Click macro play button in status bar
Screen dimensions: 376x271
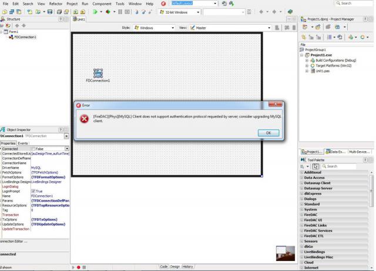pos(73,267)
